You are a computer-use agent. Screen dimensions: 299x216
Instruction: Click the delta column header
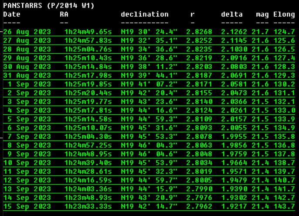(x=232, y=14)
